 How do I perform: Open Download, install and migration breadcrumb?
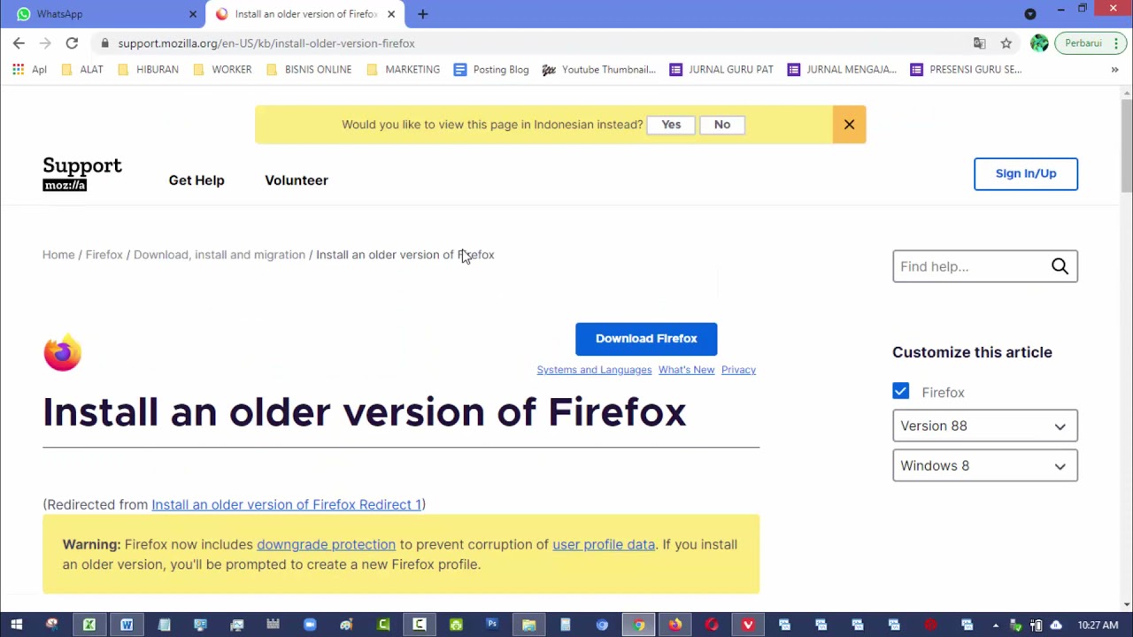[x=219, y=255]
